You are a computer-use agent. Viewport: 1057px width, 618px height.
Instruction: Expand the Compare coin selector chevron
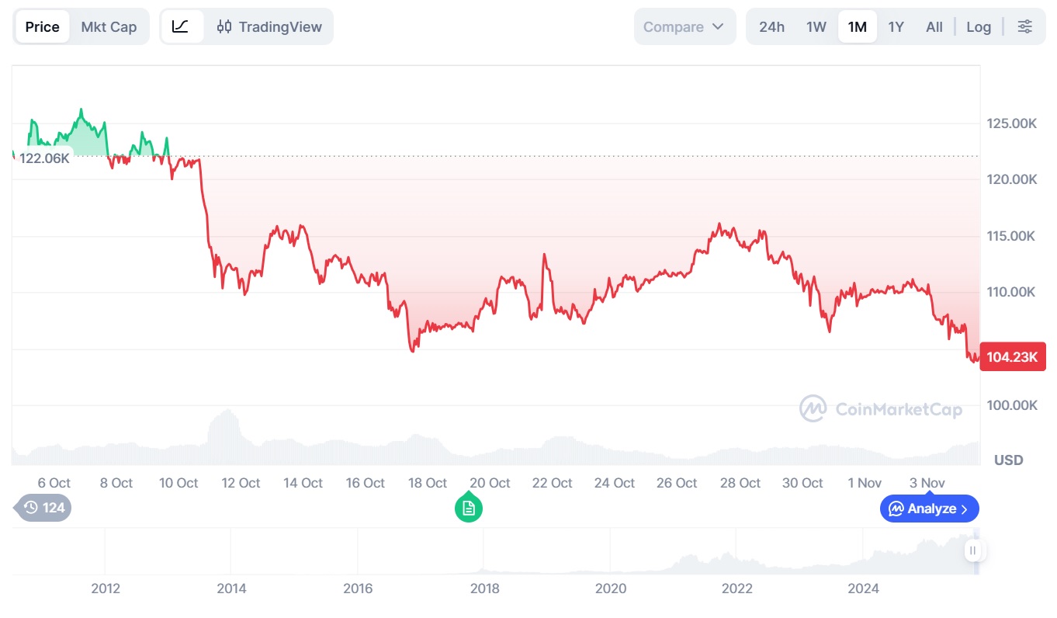pyautogui.click(x=719, y=26)
